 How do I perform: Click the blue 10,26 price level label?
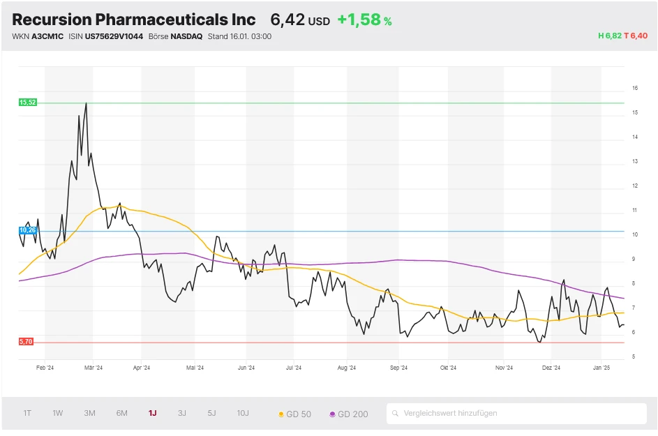click(x=27, y=230)
